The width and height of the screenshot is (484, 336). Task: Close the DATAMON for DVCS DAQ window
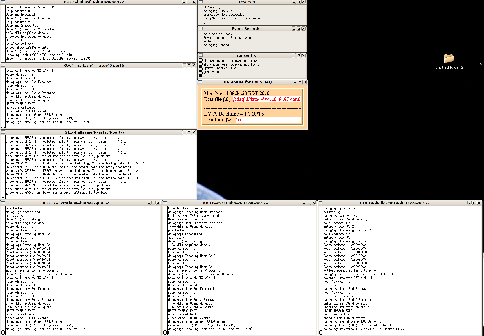(304, 82)
